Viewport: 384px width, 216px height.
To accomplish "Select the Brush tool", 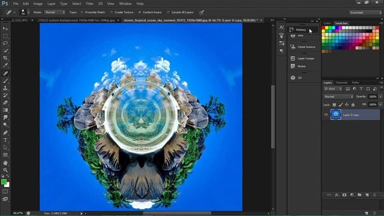I will [5, 80].
